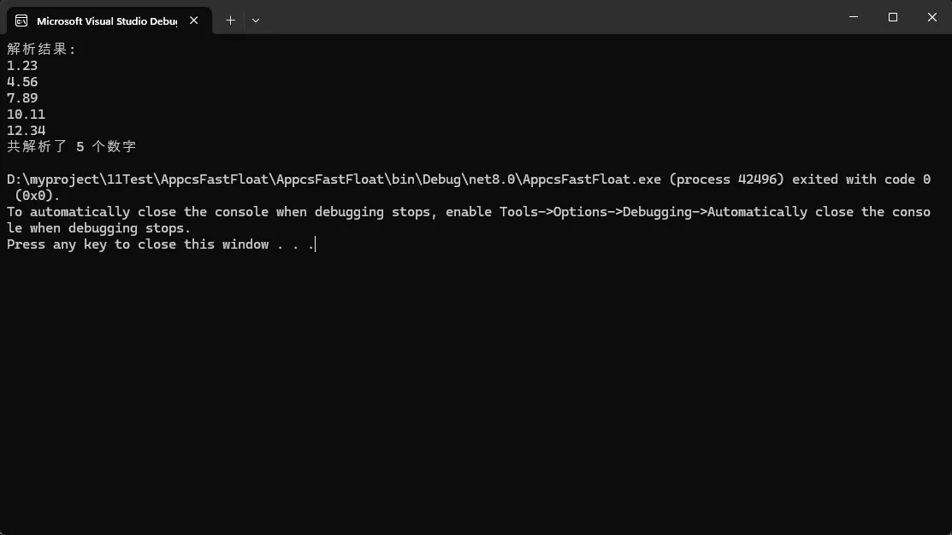
Task: Click the 'Press any key to close' line
Action: pyautogui.click(x=160, y=244)
